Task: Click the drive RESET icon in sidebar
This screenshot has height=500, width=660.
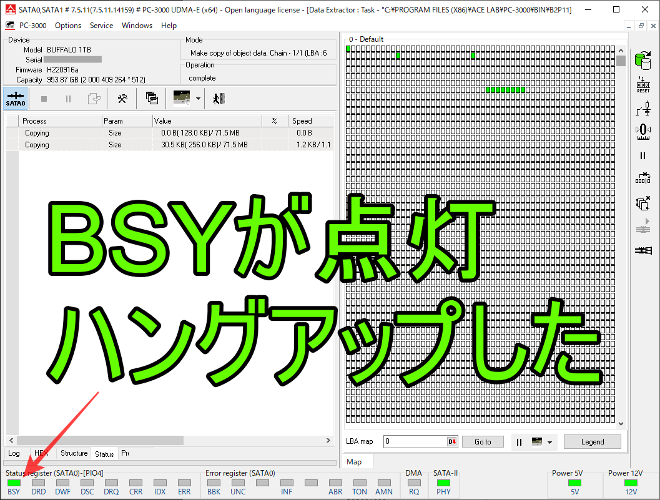Action: (643, 84)
